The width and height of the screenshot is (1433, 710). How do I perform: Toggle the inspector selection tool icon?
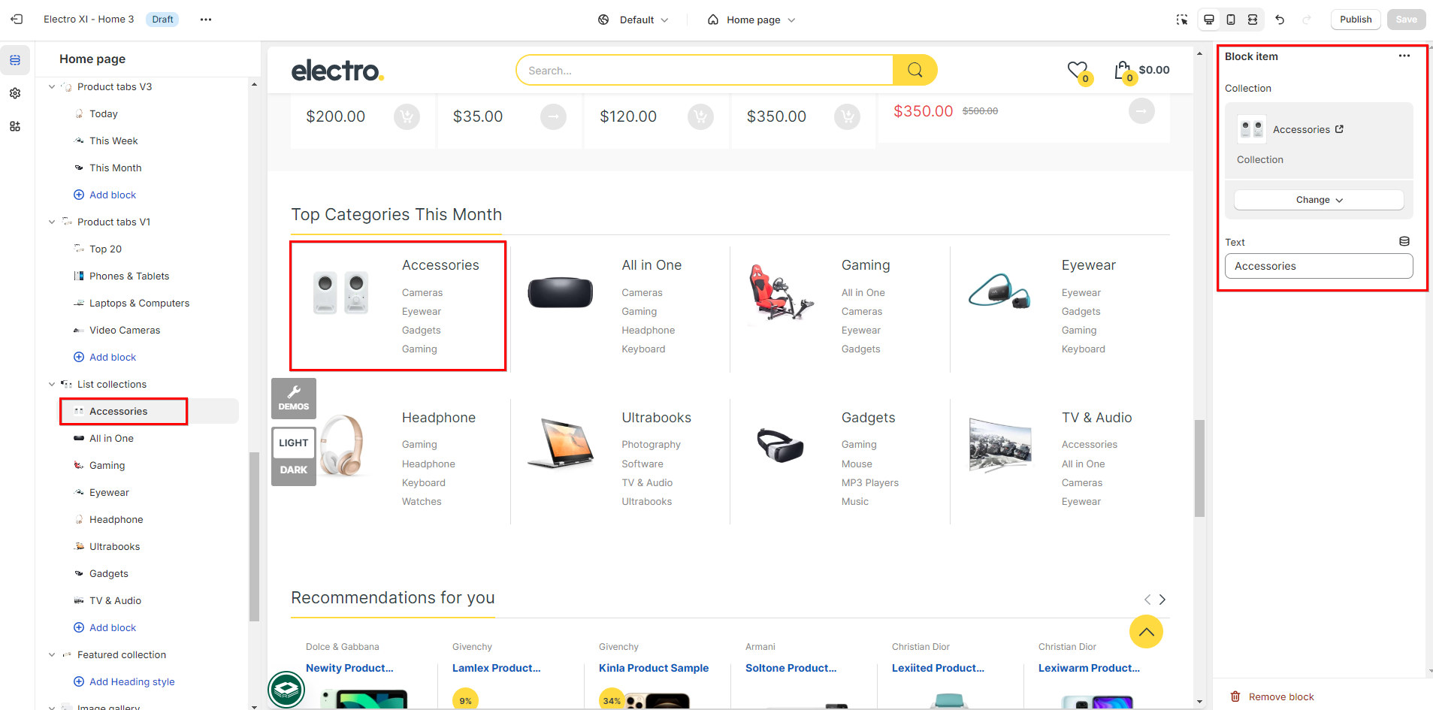tap(1182, 20)
